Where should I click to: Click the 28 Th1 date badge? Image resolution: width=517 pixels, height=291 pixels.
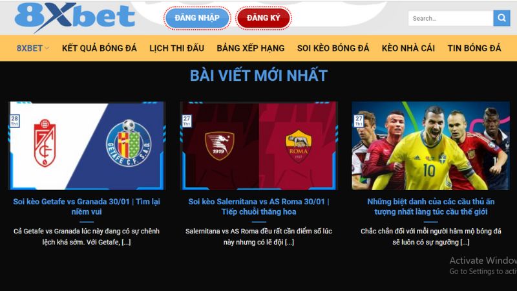coord(14,121)
